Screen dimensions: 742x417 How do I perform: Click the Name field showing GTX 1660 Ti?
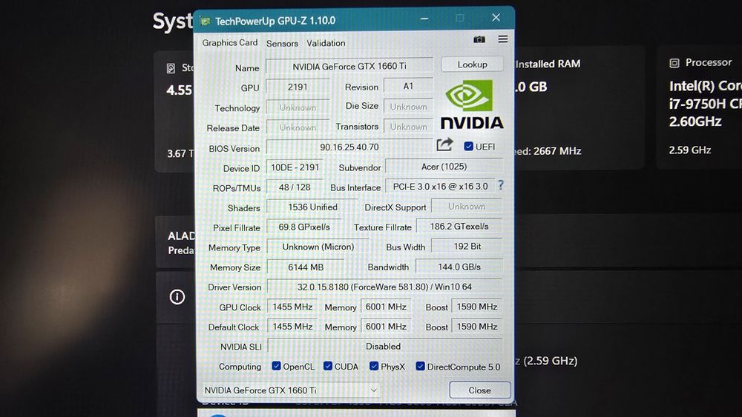click(x=349, y=66)
